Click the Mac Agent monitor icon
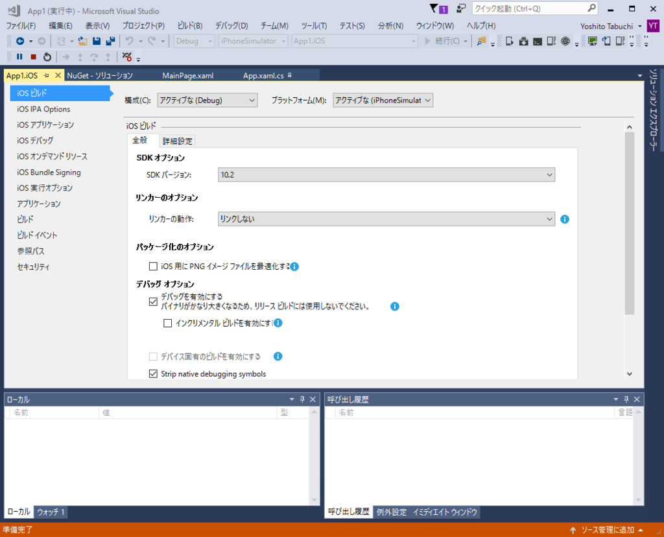 [593, 41]
